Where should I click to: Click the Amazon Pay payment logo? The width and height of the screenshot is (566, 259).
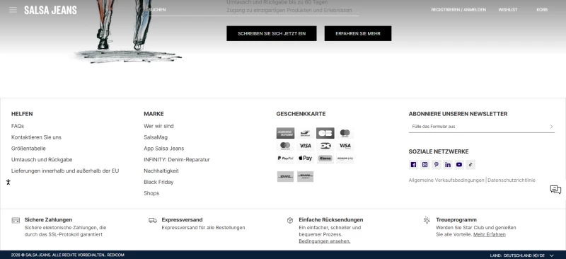coord(345,159)
